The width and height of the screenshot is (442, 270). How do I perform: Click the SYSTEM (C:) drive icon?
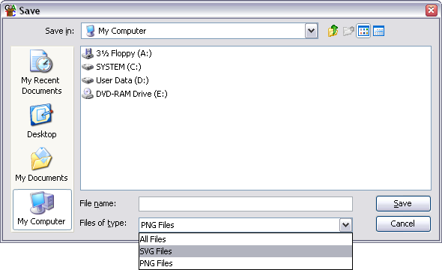click(x=88, y=67)
